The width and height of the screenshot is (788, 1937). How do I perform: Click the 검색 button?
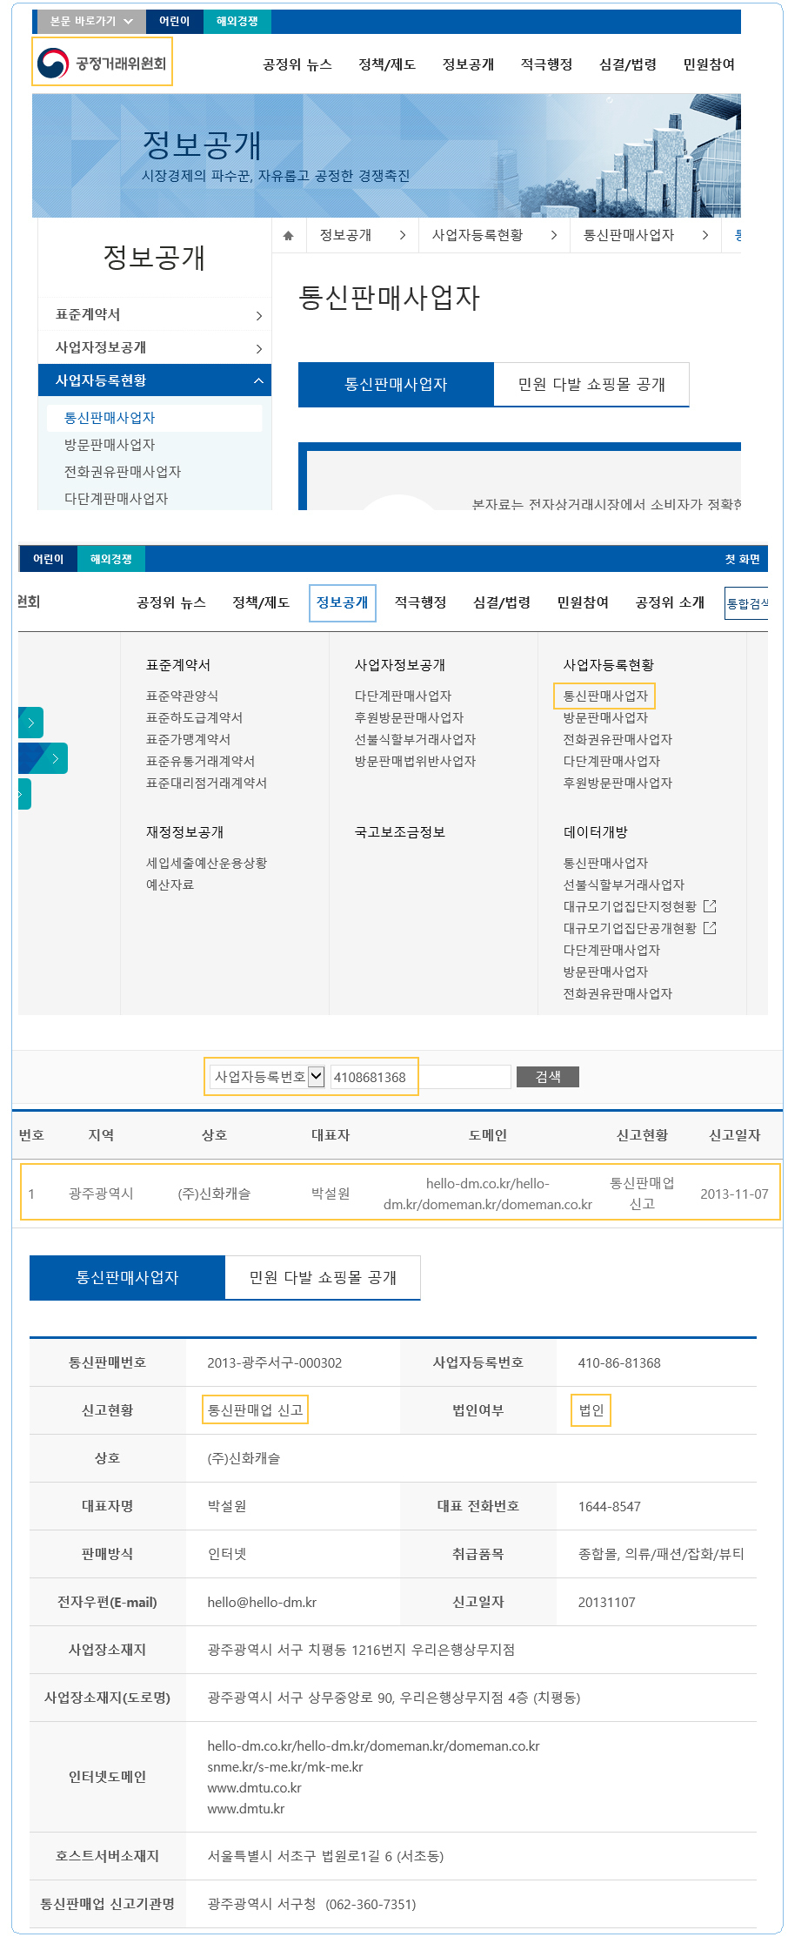click(x=548, y=1077)
